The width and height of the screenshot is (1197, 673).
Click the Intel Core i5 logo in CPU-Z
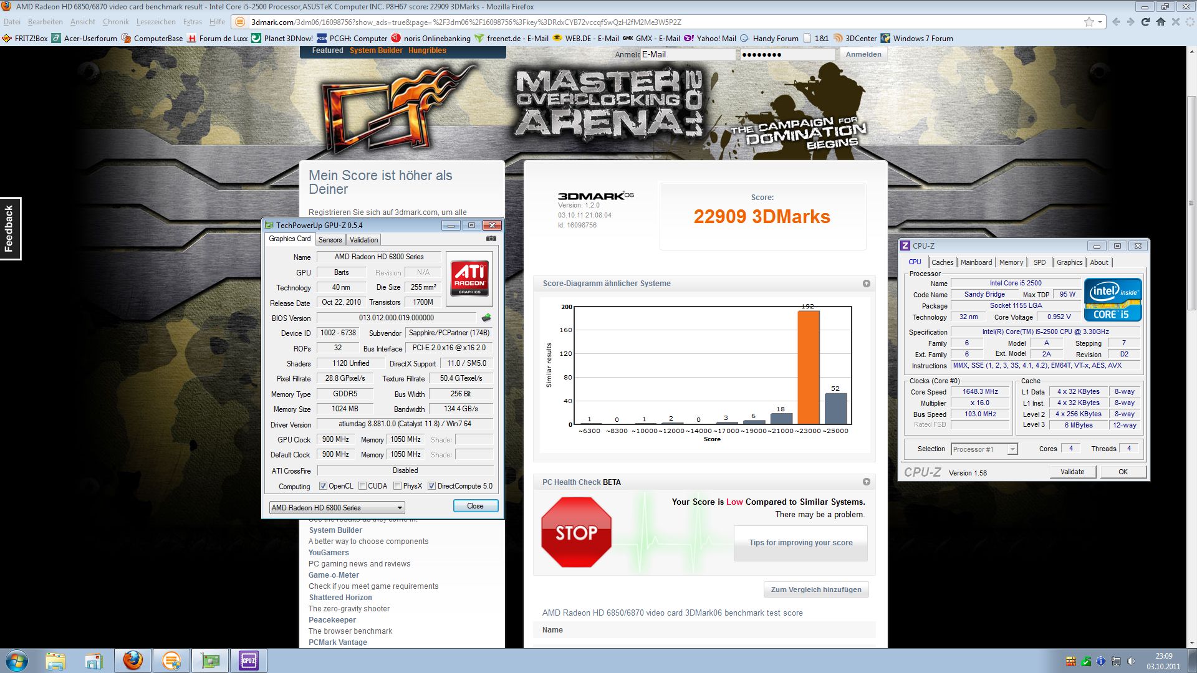pyautogui.click(x=1113, y=299)
